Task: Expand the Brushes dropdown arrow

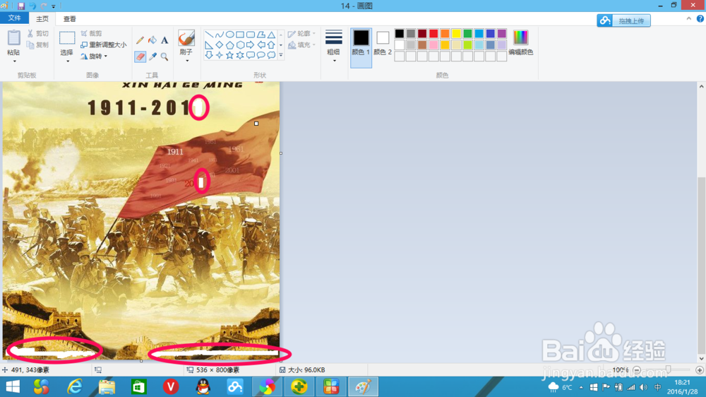Action: (x=186, y=60)
